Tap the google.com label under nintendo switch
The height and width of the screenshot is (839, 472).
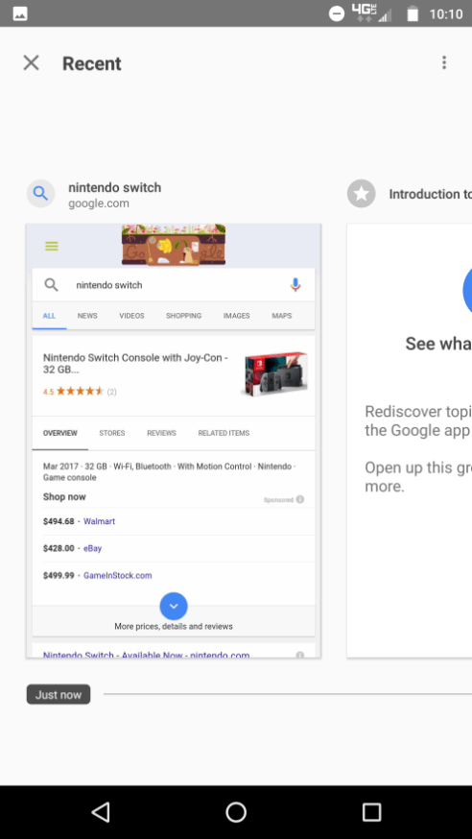pos(99,204)
